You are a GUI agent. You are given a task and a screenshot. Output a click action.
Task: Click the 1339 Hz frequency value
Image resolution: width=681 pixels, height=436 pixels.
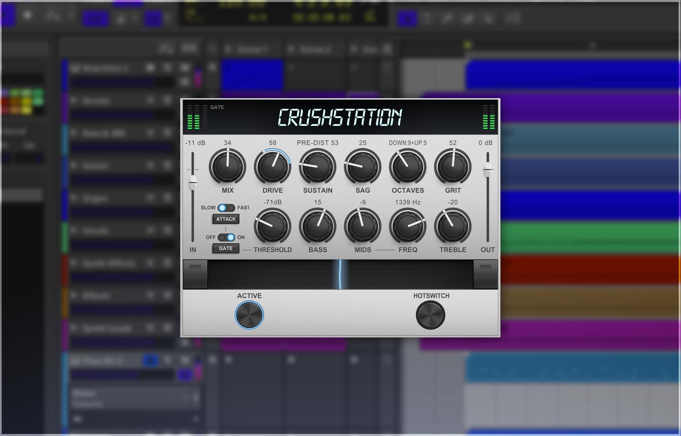tap(408, 202)
